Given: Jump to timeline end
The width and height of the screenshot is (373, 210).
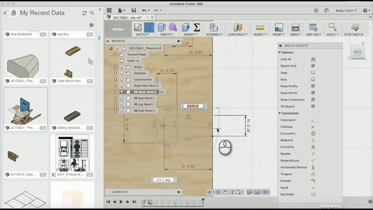Looking at the screenshot, I should point(134,202).
